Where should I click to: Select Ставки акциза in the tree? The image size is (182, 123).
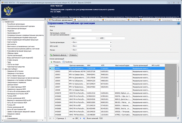click(13, 60)
